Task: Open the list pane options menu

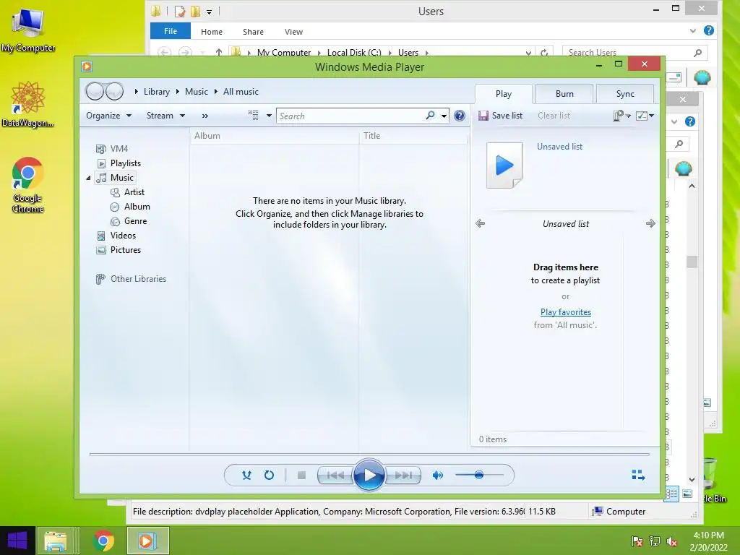Action: click(621, 116)
